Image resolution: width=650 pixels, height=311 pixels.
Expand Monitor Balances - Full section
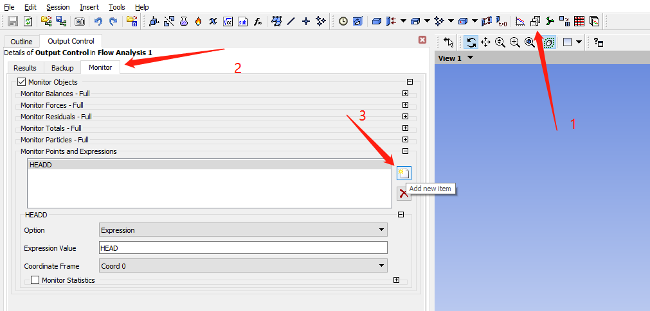click(x=405, y=94)
